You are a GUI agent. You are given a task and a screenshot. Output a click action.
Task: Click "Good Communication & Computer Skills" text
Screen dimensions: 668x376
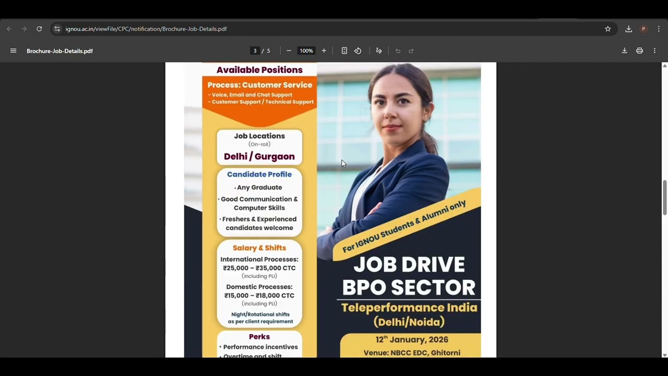point(258,204)
